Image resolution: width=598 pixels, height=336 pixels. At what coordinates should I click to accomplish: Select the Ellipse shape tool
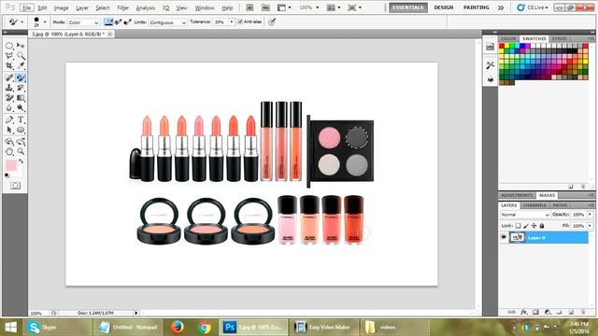click(21, 130)
